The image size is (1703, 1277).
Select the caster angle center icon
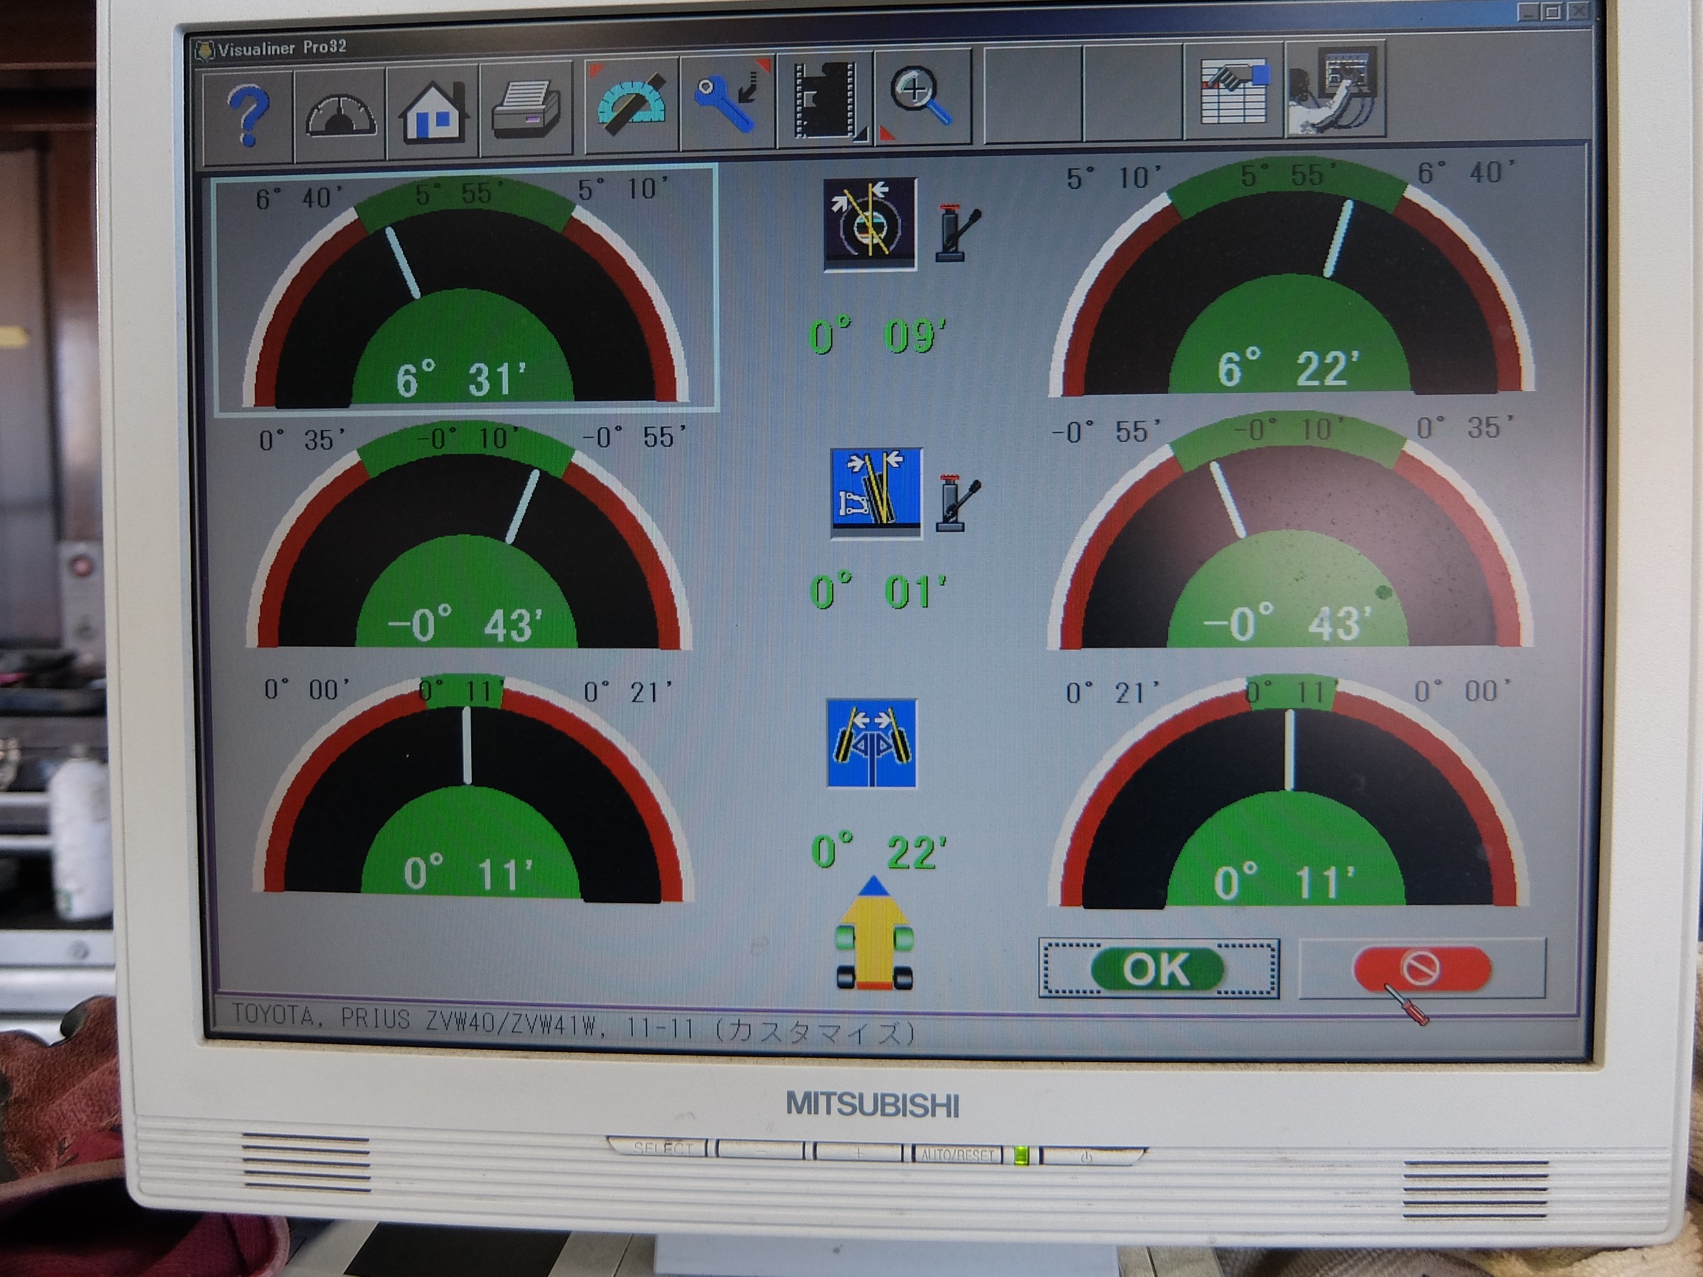click(x=870, y=224)
